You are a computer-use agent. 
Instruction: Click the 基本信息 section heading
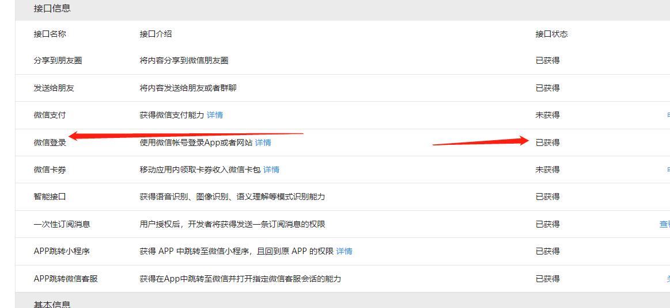coord(52,304)
